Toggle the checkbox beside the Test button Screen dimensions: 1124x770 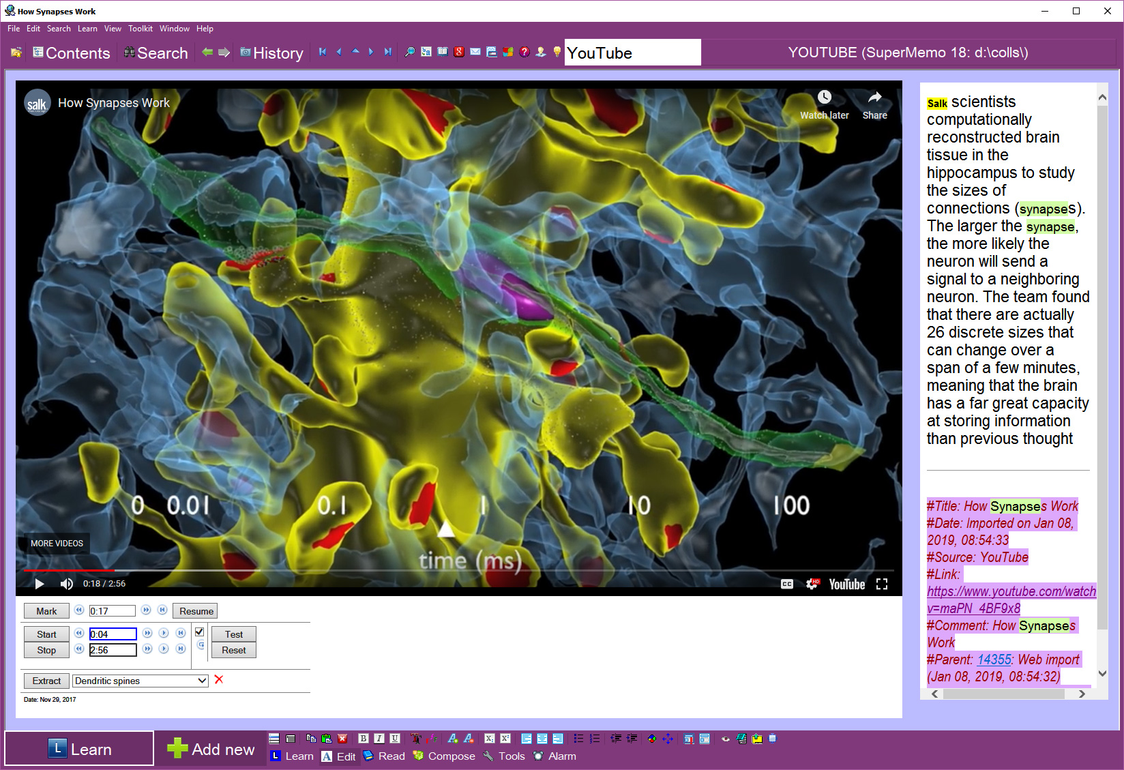(x=199, y=632)
